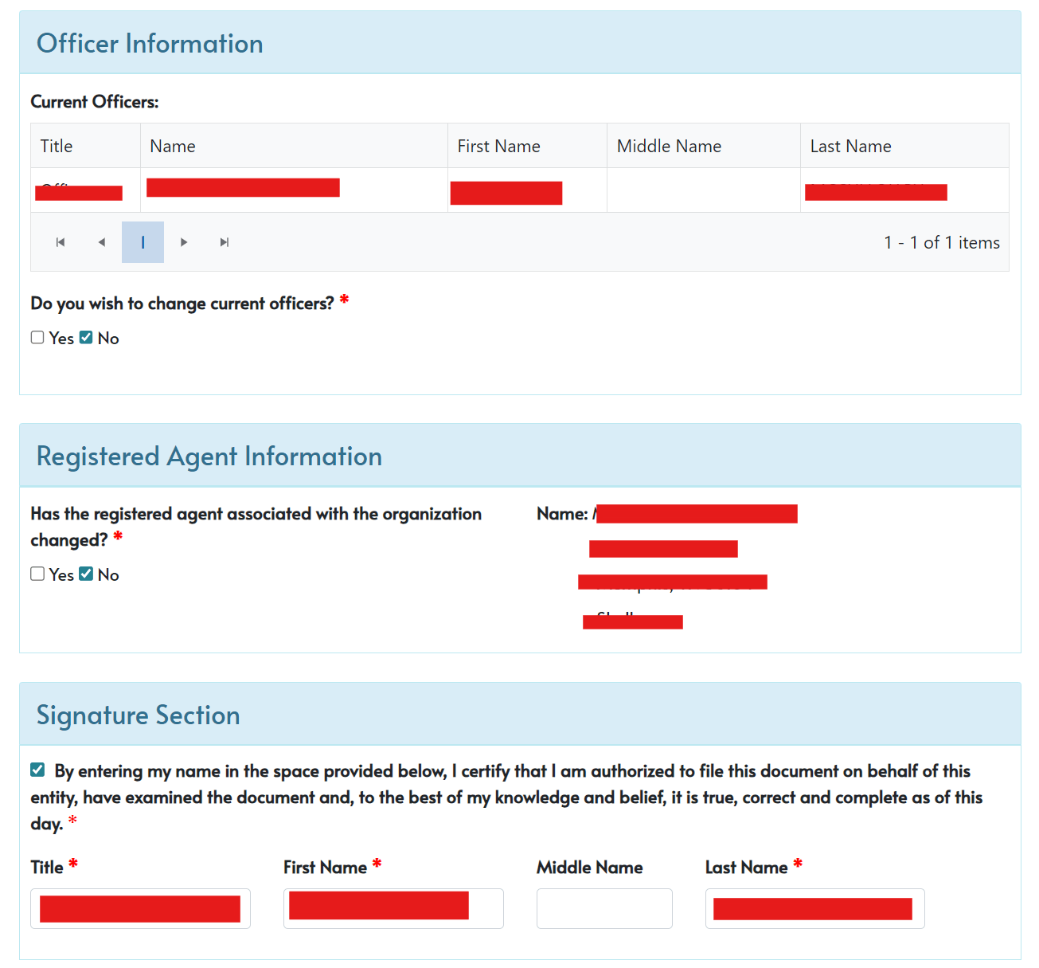Viewport: 1039px width, 968px height.
Task: Go to next page of officers table
Action: tap(184, 242)
